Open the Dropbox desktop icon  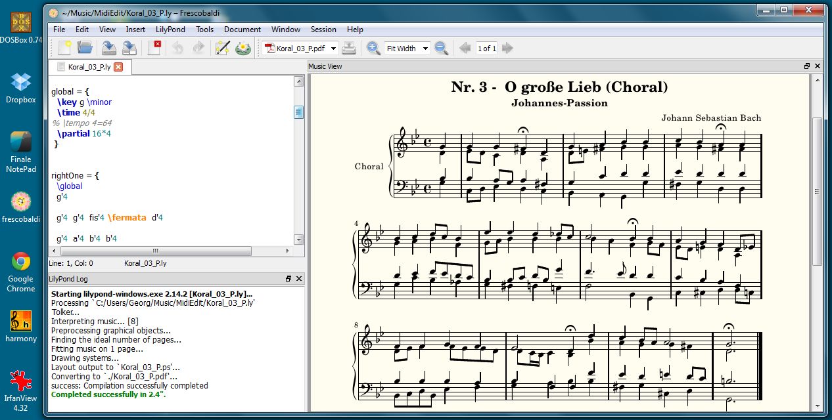[x=20, y=87]
